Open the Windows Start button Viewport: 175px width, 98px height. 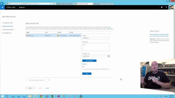2,96
